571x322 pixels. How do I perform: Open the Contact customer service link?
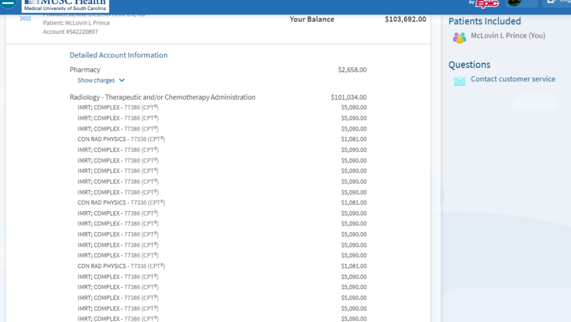(513, 79)
